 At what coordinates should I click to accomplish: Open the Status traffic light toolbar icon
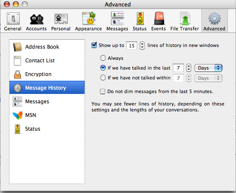coord(140,18)
